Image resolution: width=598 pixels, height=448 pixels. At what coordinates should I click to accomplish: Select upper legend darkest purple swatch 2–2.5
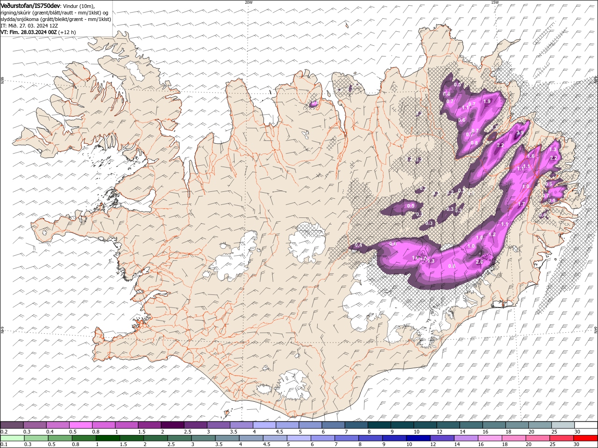172,425
